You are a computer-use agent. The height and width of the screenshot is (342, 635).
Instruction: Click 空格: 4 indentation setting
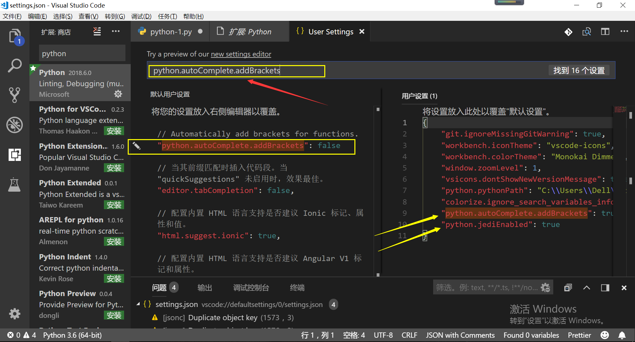click(354, 335)
